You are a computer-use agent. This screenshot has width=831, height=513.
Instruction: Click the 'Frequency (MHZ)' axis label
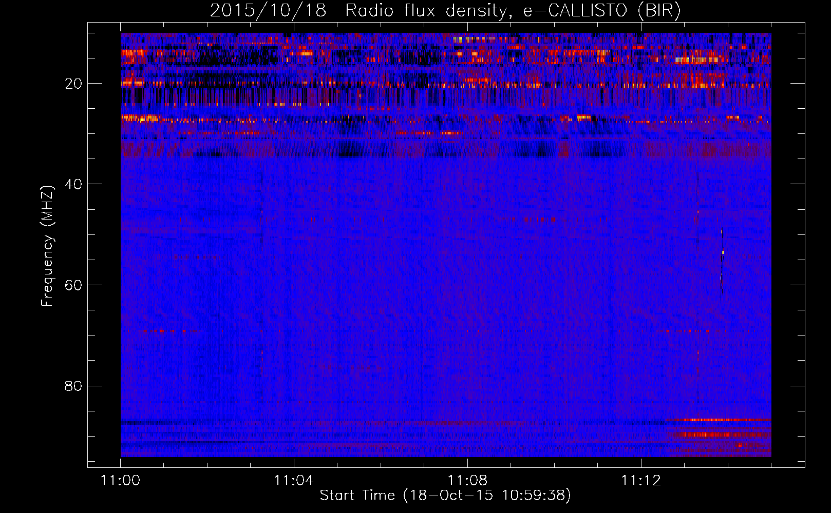(x=47, y=246)
